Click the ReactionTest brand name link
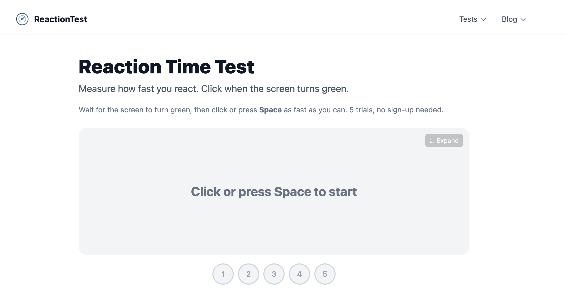This screenshot has height=300, width=565. [x=61, y=19]
